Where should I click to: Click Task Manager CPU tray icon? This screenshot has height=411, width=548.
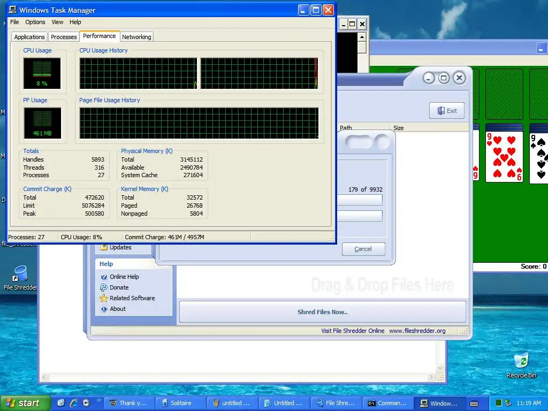point(499,403)
